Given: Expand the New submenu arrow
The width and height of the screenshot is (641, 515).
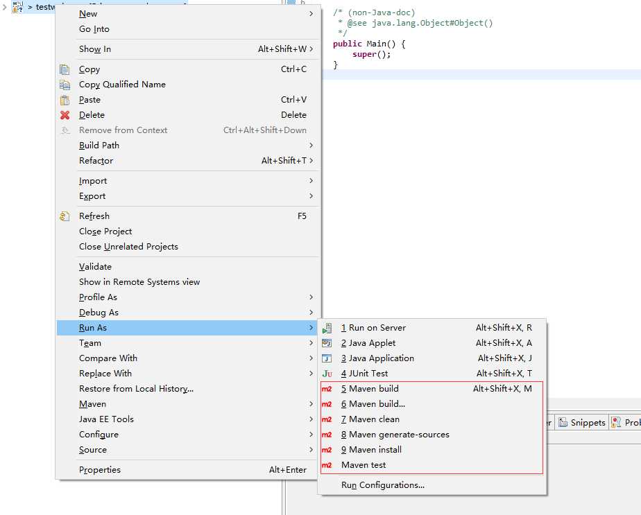Looking at the screenshot, I should tap(311, 14).
